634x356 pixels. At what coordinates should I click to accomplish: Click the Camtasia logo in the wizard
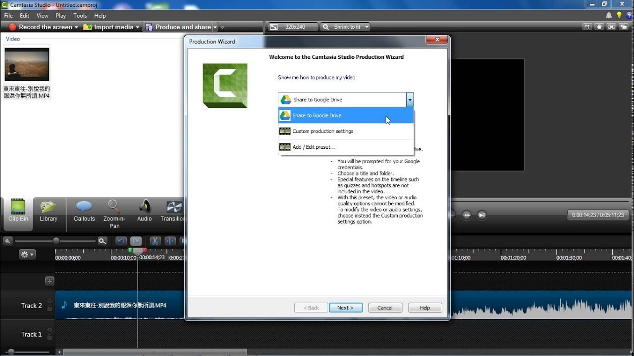pyautogui.click(x=225, y=86)
